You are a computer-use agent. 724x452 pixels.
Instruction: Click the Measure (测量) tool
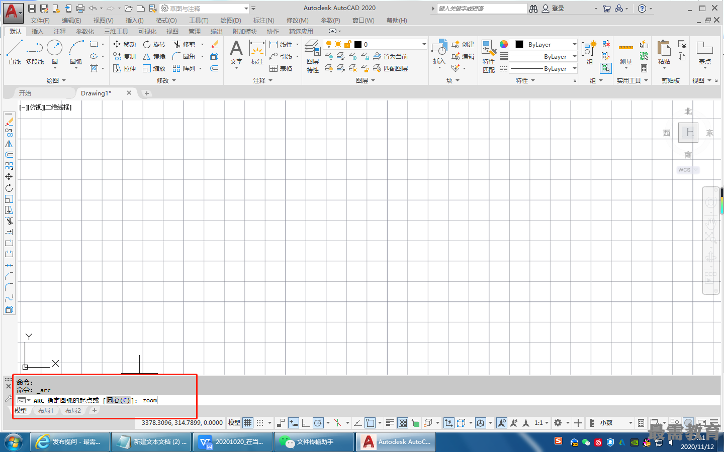pyautogui.click(x=626, y=53)
